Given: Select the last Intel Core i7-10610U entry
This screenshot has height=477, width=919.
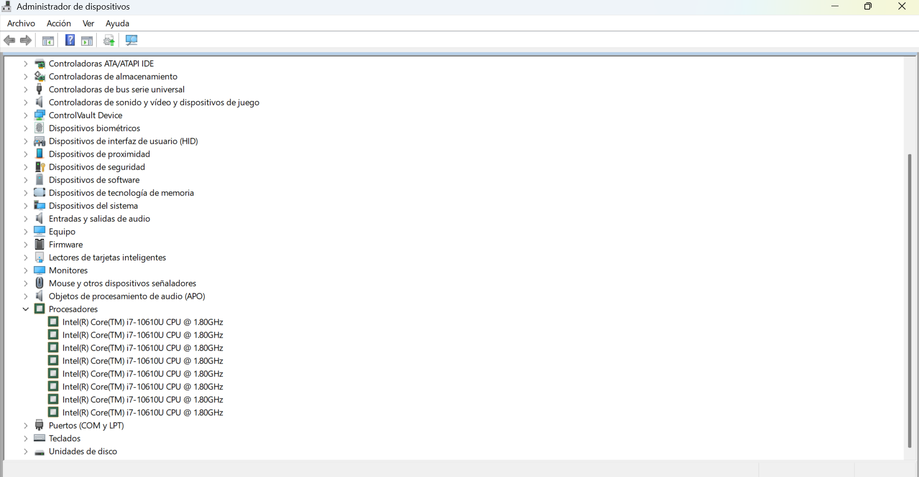Looking at the screenshot, I should [142, 412].
